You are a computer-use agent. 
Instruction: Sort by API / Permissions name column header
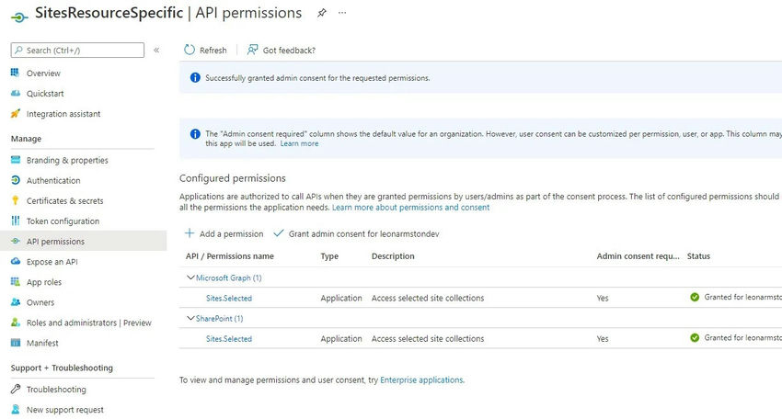(x=230, y=256)
